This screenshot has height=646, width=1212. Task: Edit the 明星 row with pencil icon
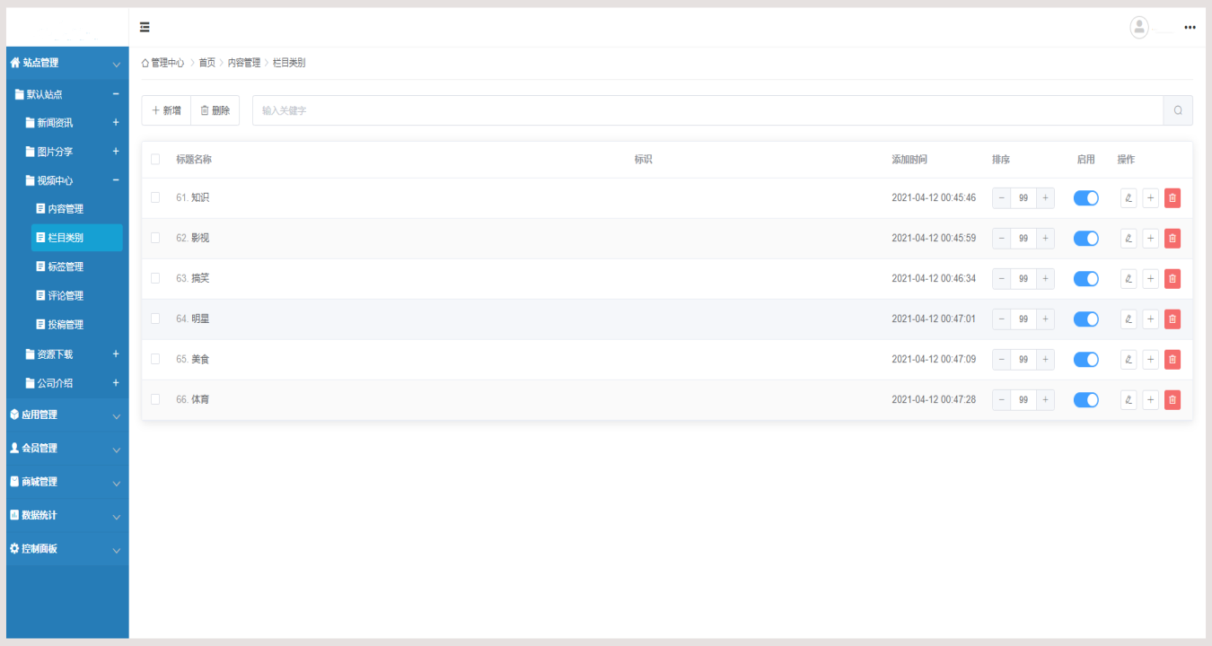coord(1129,319)
